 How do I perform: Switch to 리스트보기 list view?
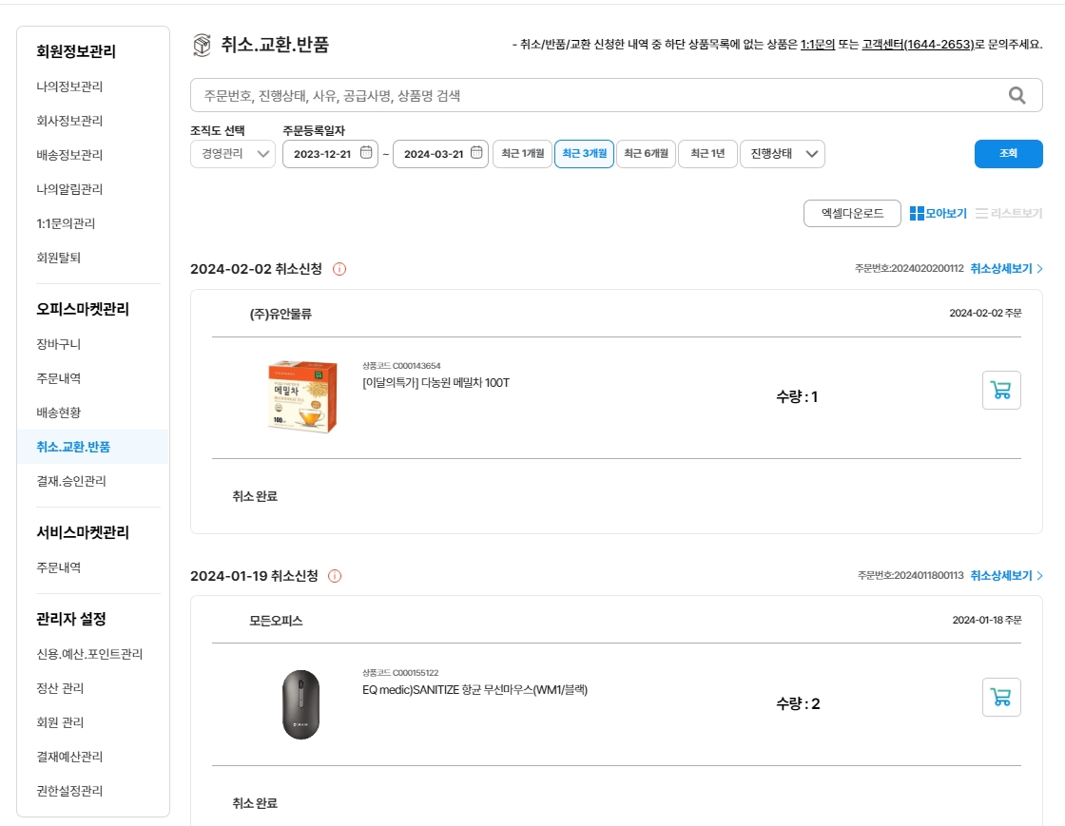click(1009, 214)
